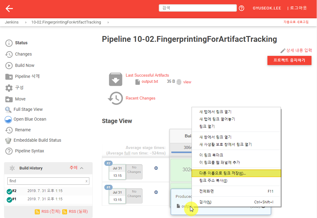Click the fingerprint icon next to output.txt
The image size is (317, 218).
[179, 82]
